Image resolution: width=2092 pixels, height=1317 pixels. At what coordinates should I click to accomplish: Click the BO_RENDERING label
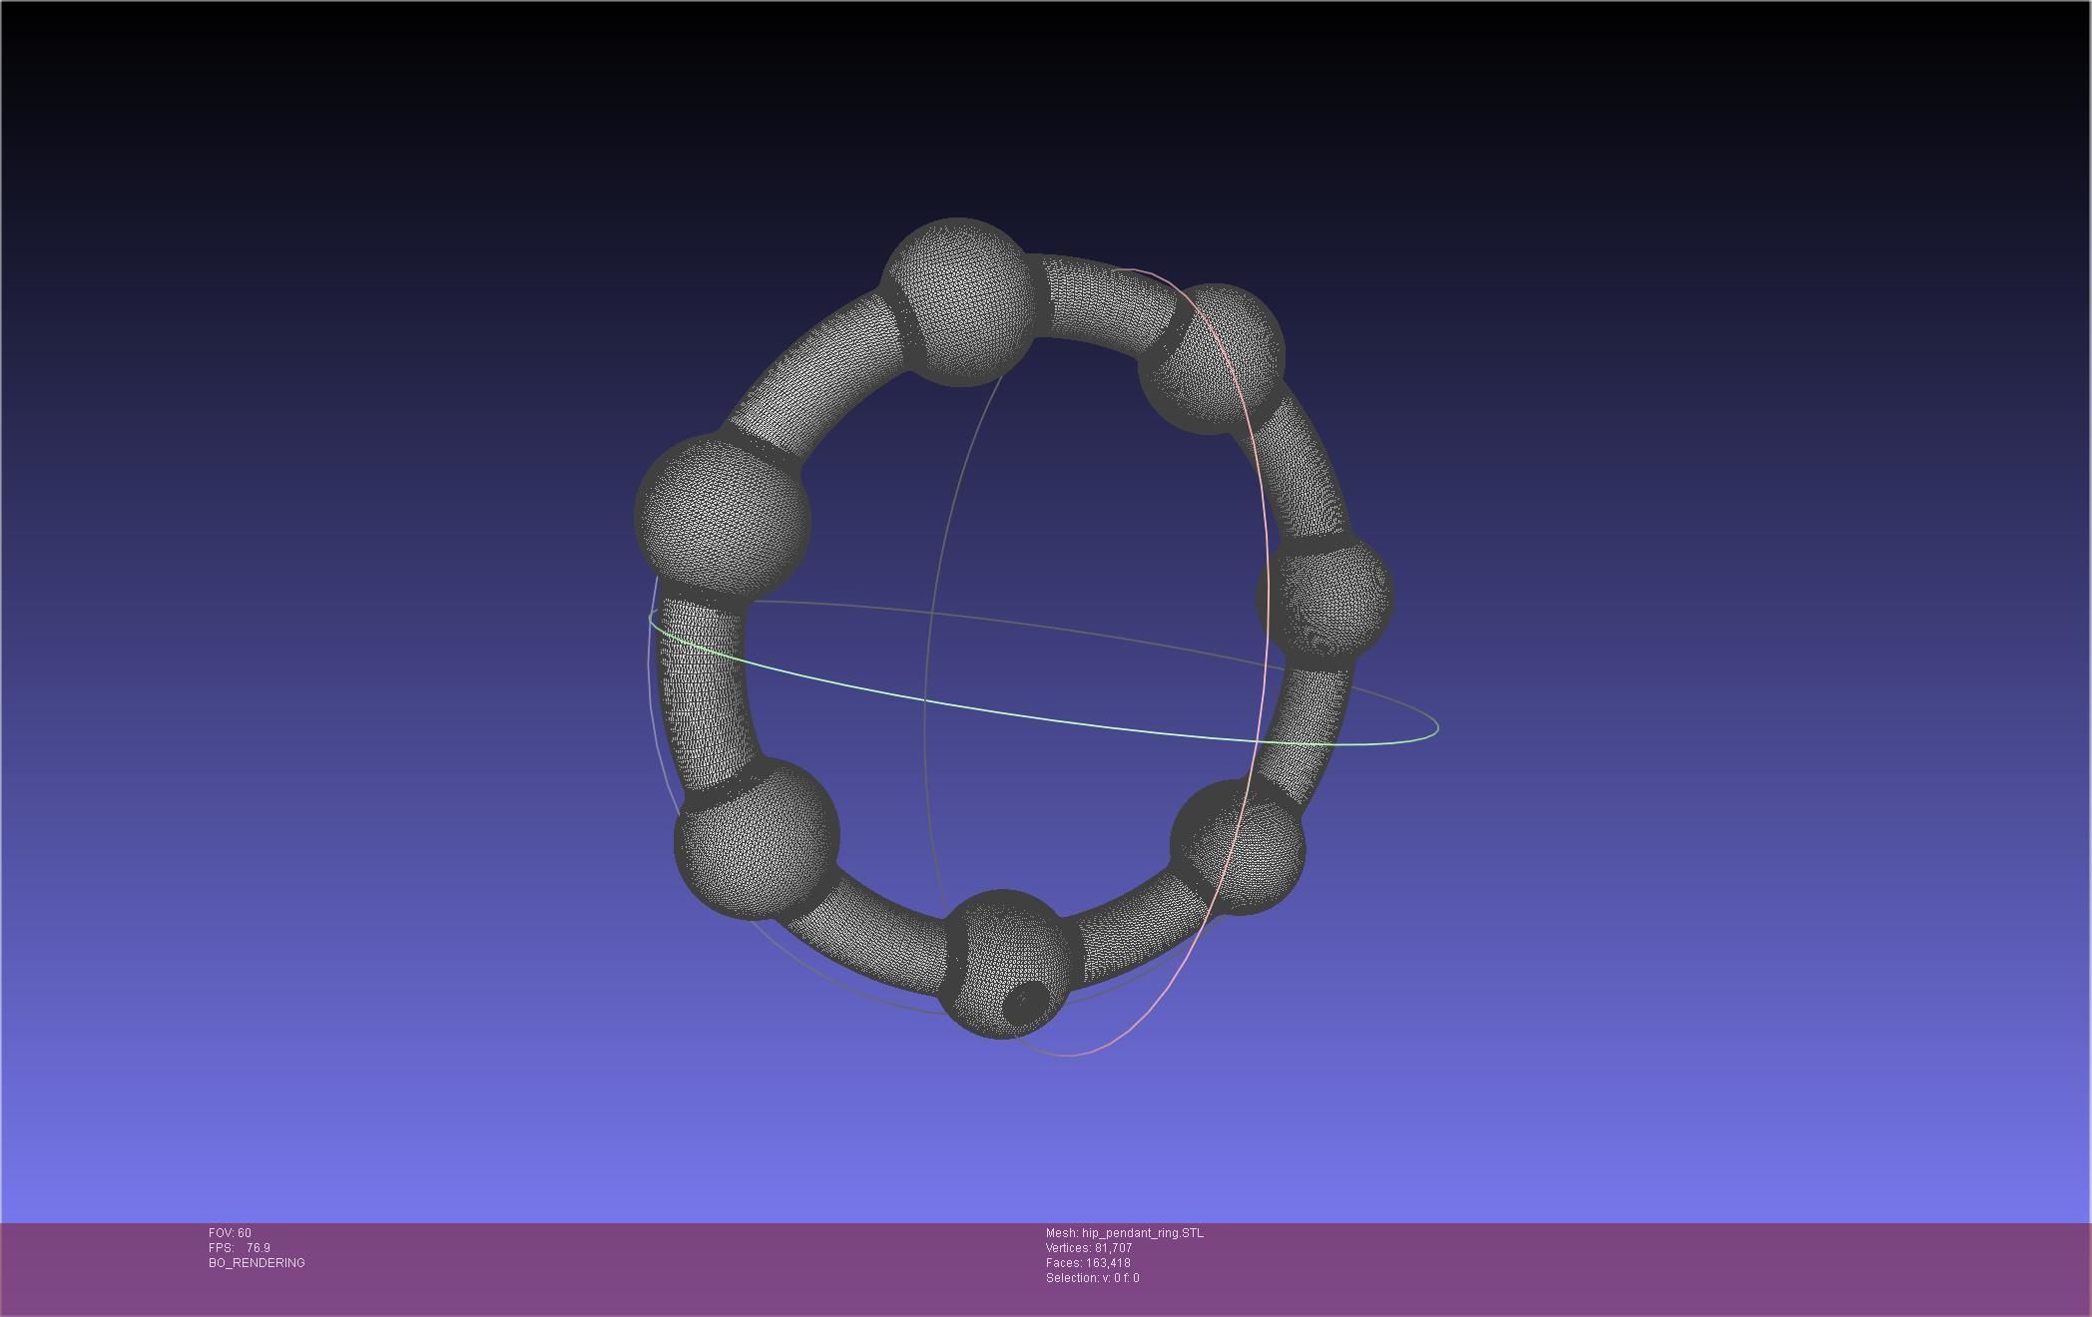click(257, 1263)
